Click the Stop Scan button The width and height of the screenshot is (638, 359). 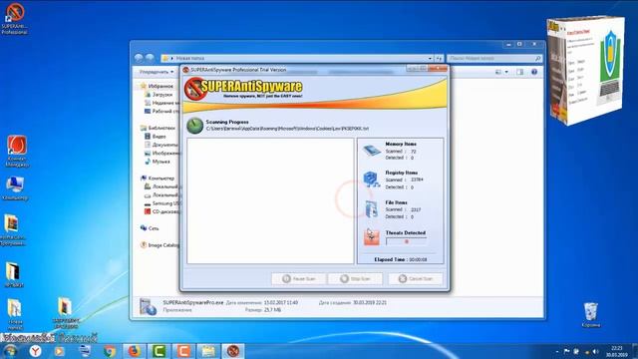355,279
